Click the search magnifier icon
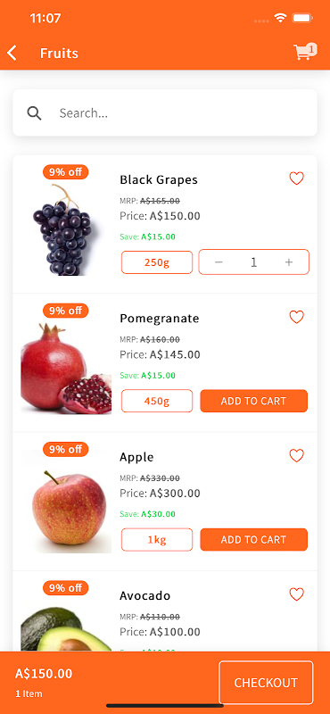The width and height of the screenshot is (330, 714). pos(34,113)
